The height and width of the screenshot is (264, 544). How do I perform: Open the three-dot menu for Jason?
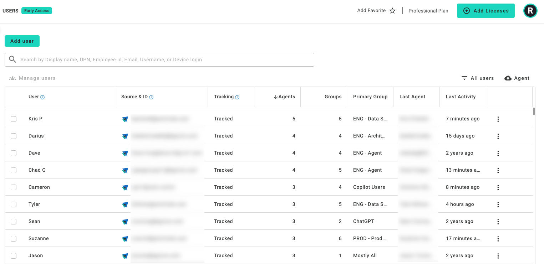498,256
